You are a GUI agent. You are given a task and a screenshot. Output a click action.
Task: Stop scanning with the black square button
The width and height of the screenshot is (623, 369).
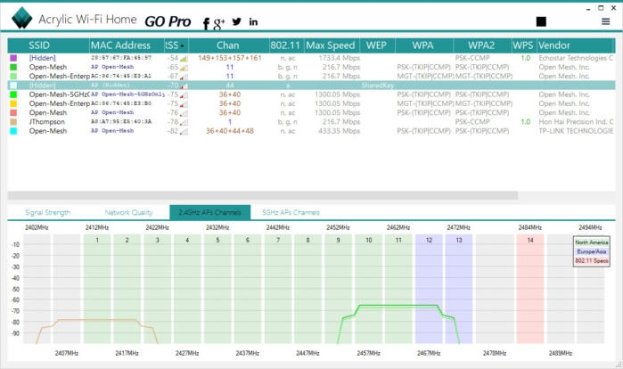pyautogui.click(x=541, y=21)
